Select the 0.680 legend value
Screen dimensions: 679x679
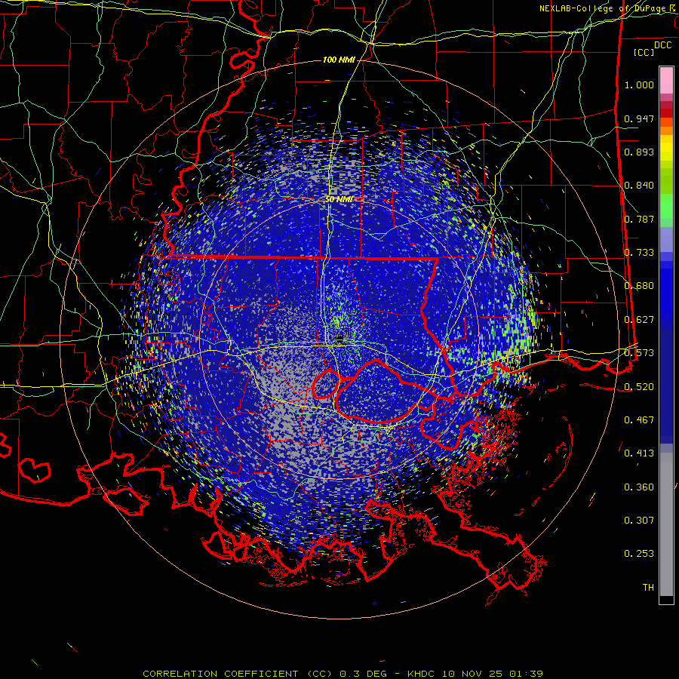(639, 286)
